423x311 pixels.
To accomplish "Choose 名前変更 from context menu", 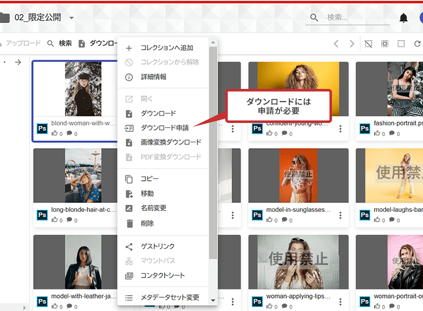I will pos(163,208).
